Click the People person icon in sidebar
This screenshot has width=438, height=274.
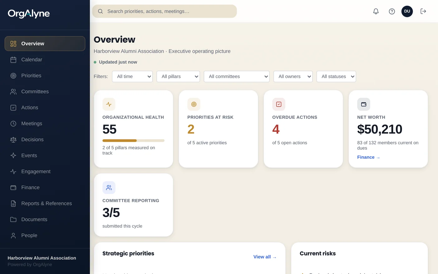pyautogui.click(x=13, y=236)
